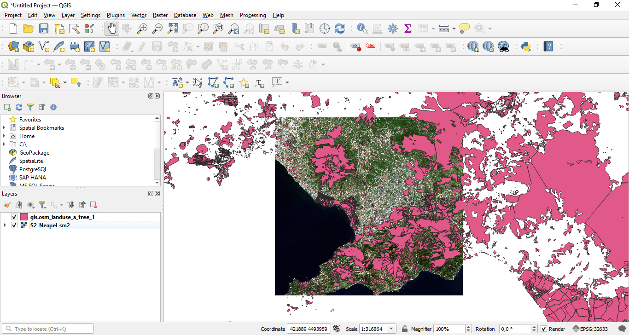
Task: Open the Scale dropdown arrow
Action: click(391, 329)
